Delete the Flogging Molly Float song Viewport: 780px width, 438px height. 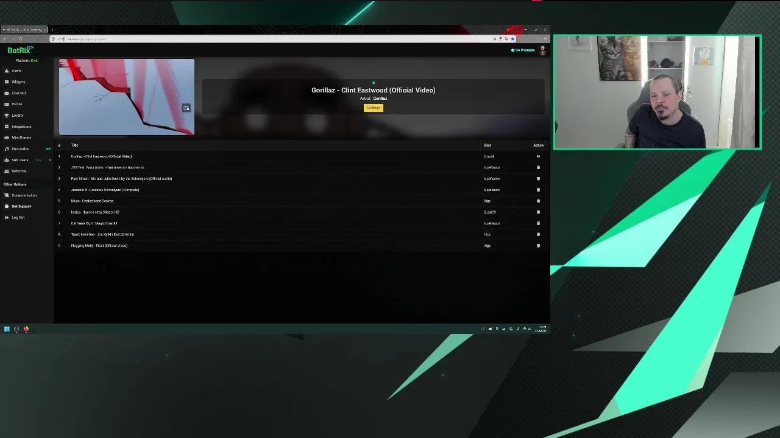538,246
